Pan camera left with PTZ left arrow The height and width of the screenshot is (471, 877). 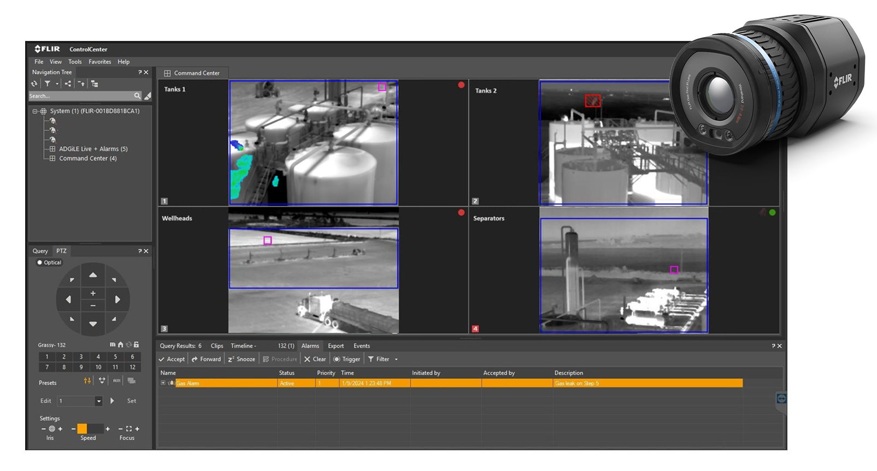pyautogui.click(x=68, y=299)
